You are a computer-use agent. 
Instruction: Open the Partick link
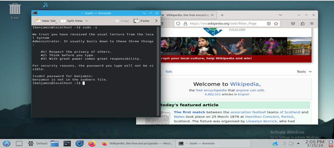[288, 117]
